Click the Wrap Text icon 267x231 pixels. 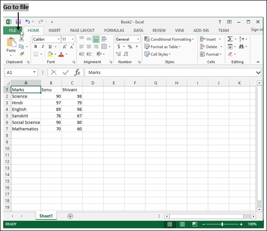pos(104,39)
